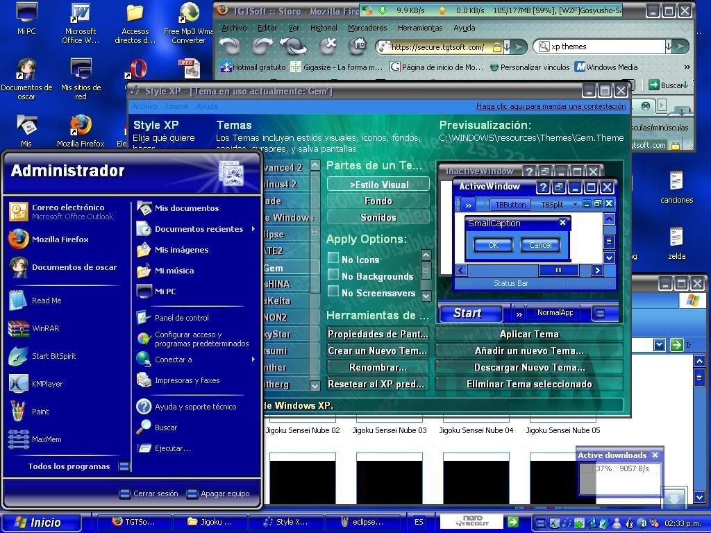Open WinRAR from the Start menu
The height and width of the screenshot is (533, 711).
coord(34,328)
